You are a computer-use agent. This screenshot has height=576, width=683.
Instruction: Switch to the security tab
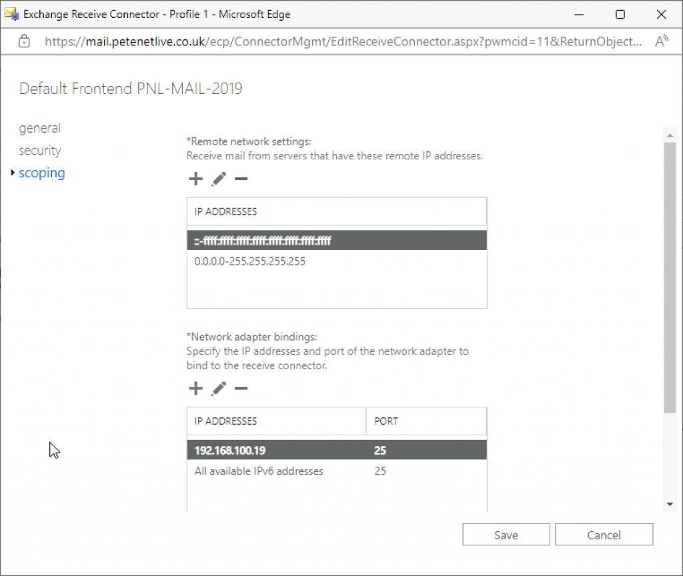pos(40,151)
